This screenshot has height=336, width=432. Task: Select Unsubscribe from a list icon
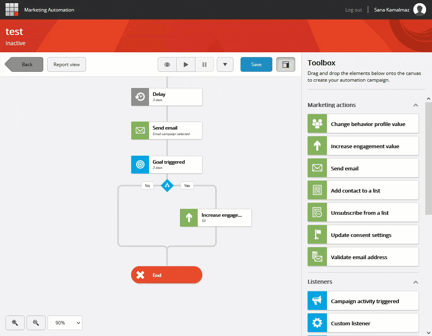coord(317,212)
